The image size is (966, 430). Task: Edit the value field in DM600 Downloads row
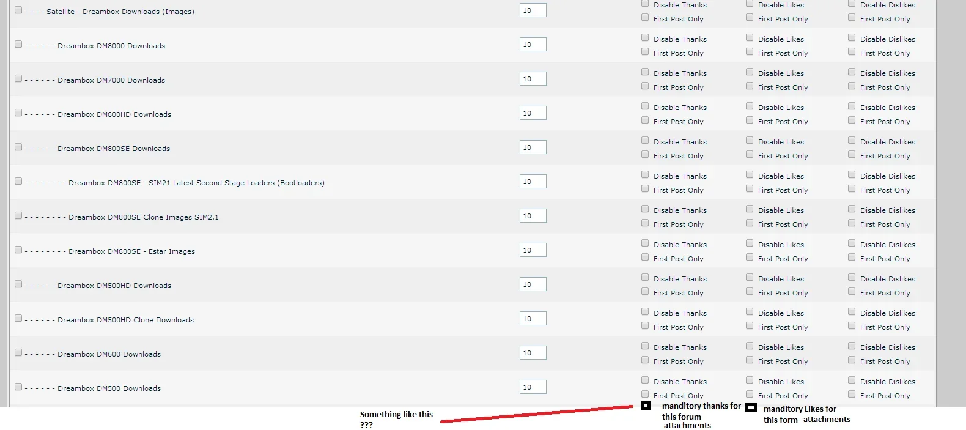tap(533, 353)
